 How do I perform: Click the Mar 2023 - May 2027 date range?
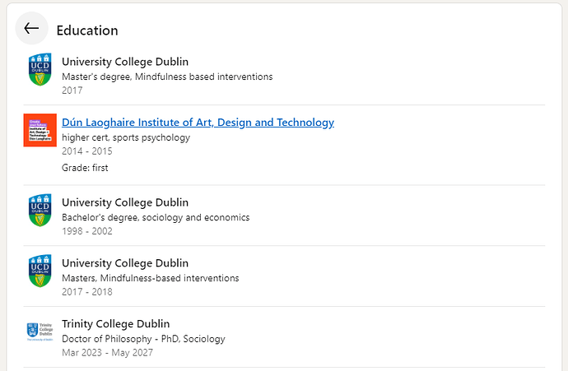pyautogui.click(x=107, y=353)
